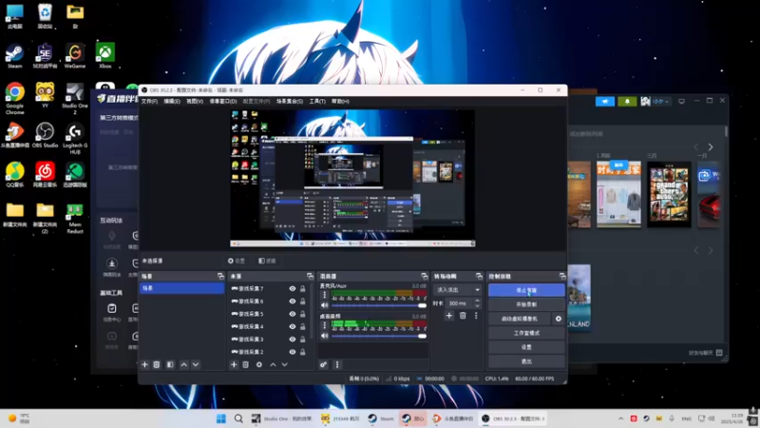Viewport: 760px width, 428px height.
Task: Move scene up arrow in Scenes panel
Action: point(183,364)
